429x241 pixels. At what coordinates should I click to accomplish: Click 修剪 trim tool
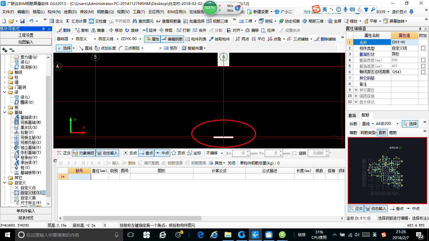pos(166,30)
